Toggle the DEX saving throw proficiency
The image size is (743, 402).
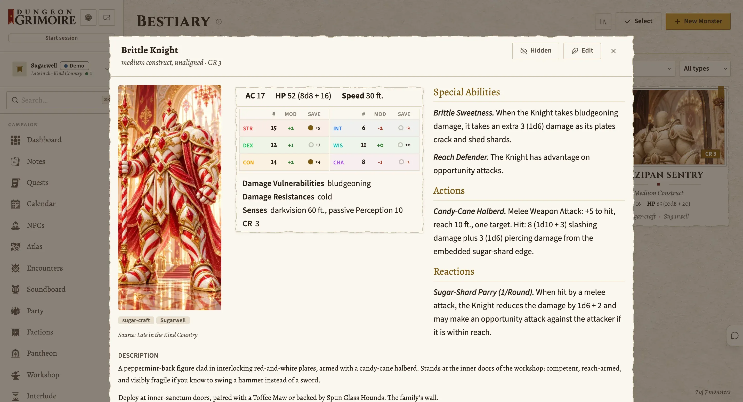point(311,145)
